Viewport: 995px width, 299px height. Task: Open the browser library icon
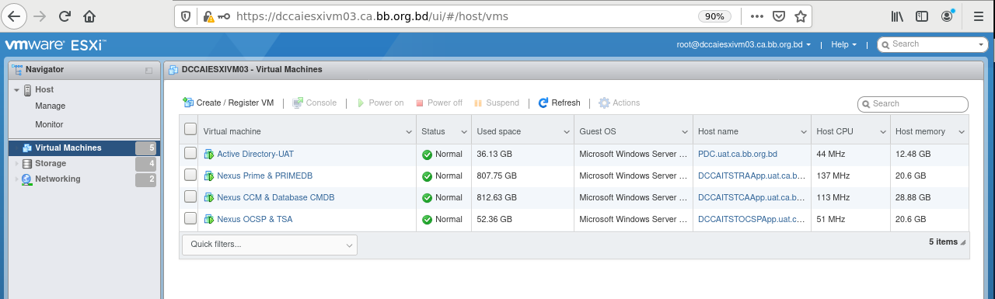pyautogui.click(x=897, y=16)
